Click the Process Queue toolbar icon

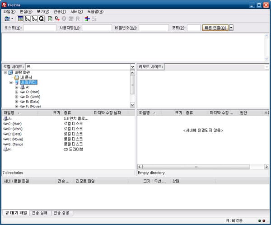[x=57, y=19]
